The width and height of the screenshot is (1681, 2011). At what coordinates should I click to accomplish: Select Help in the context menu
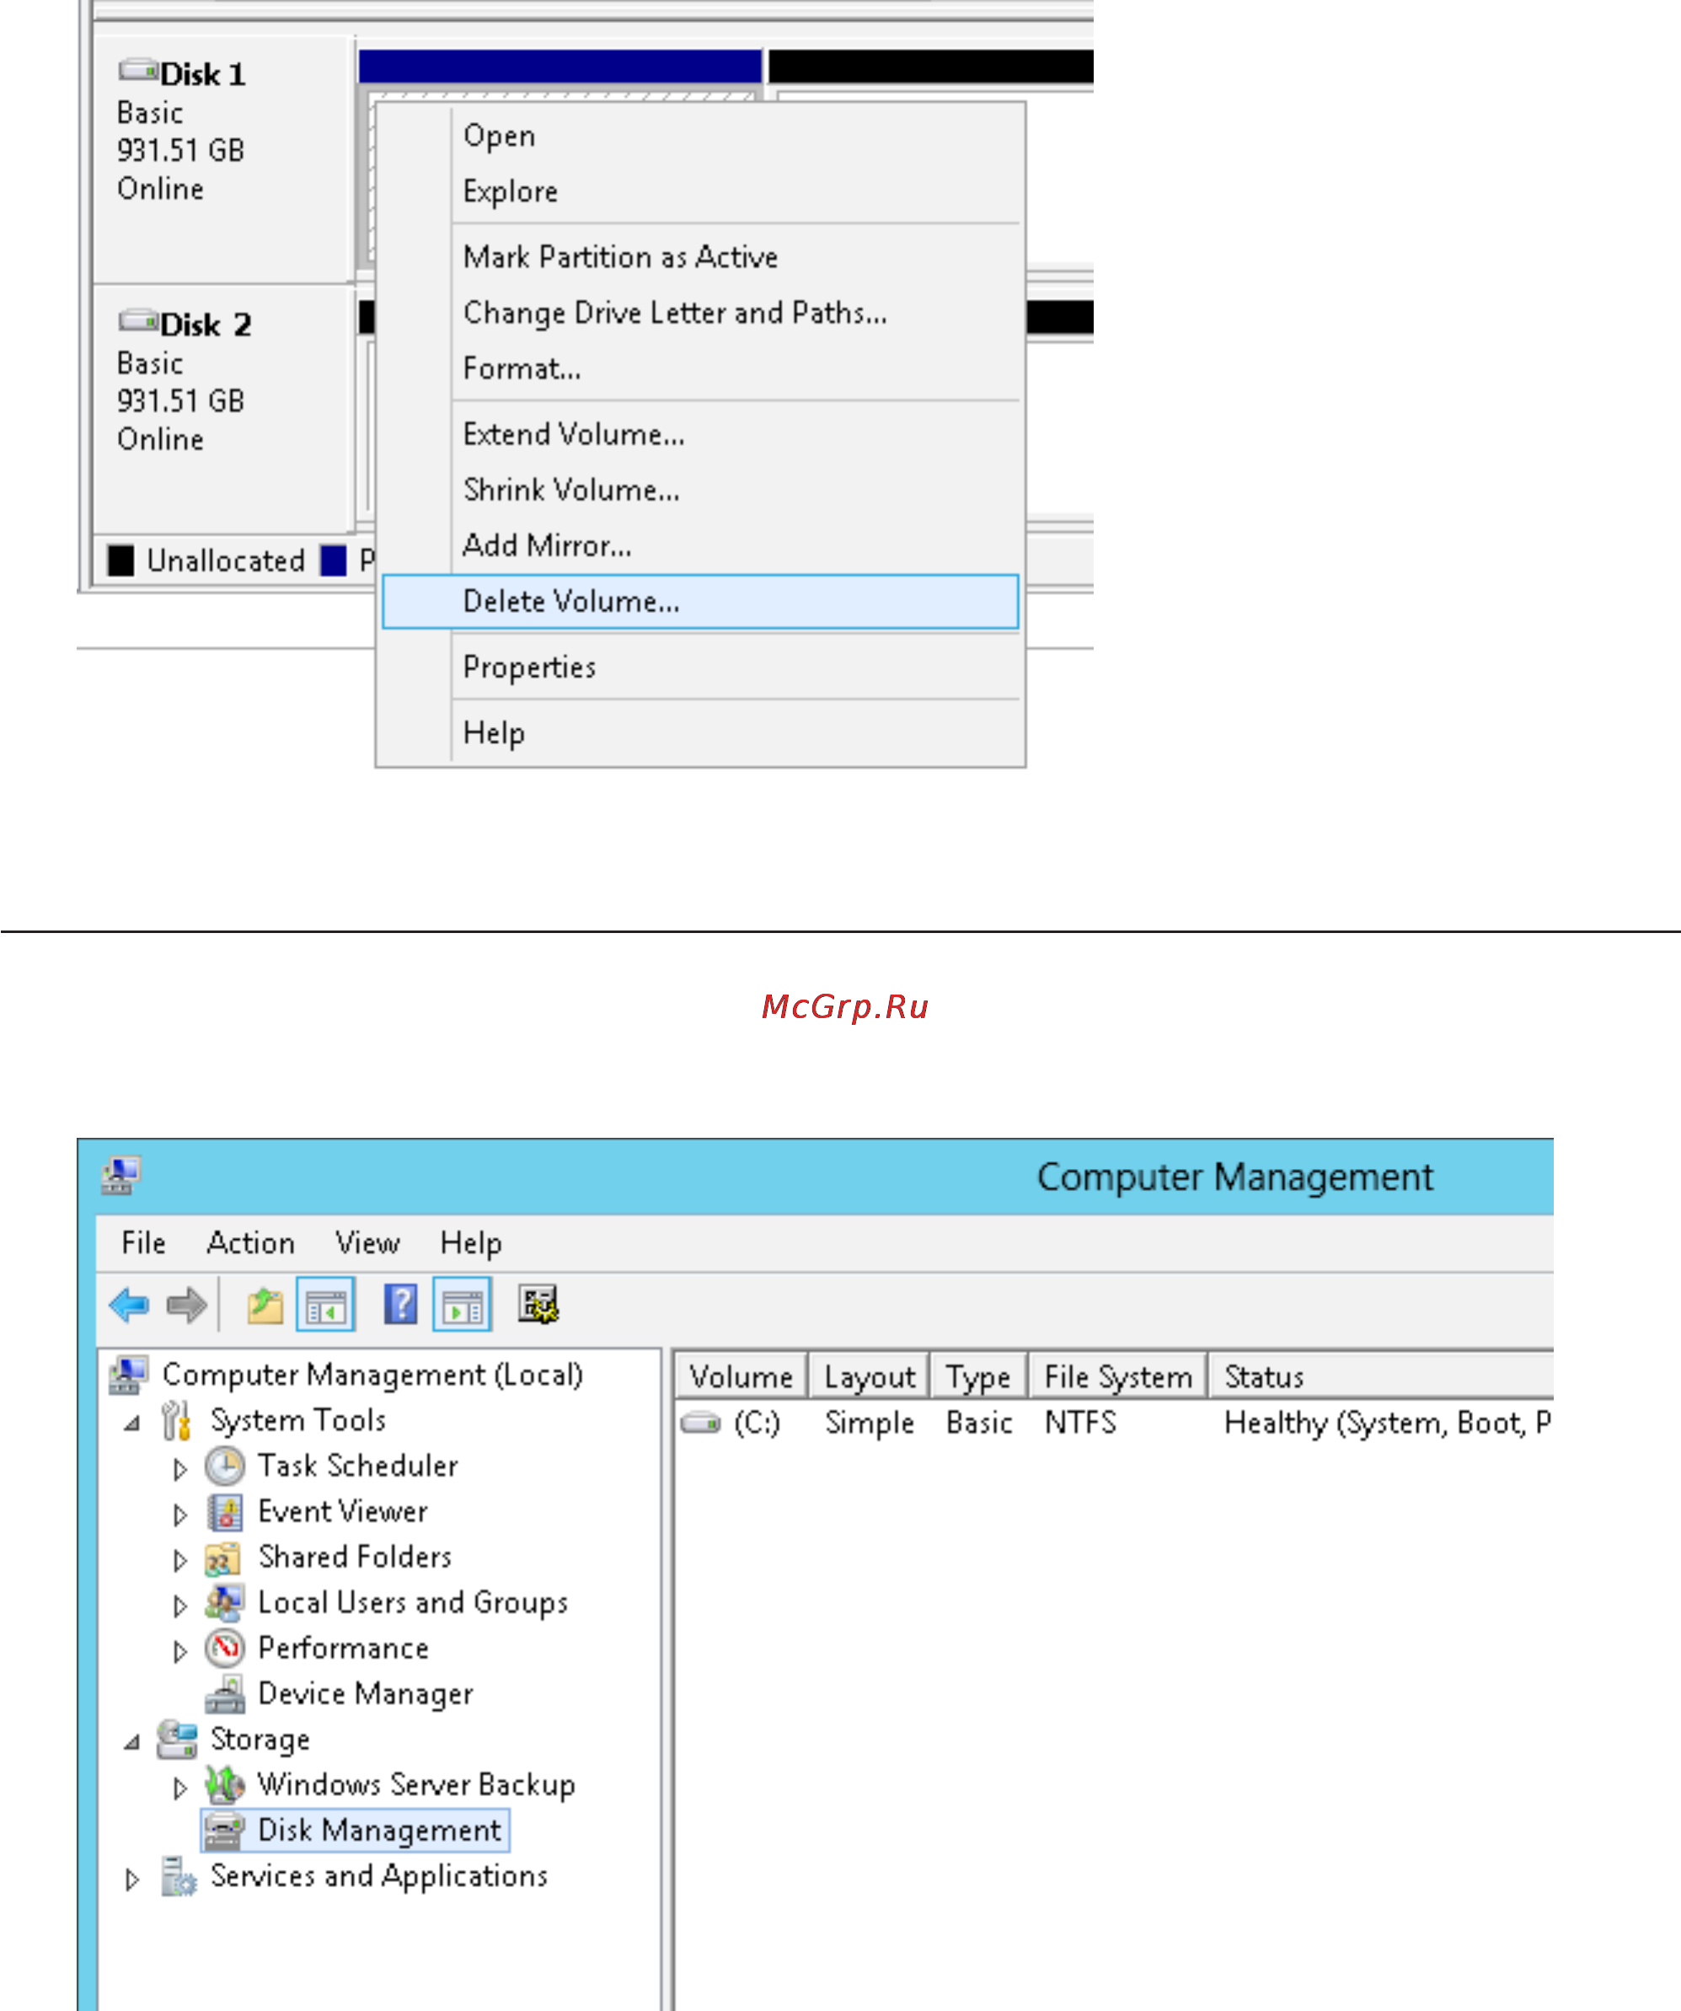coord(701,732)
